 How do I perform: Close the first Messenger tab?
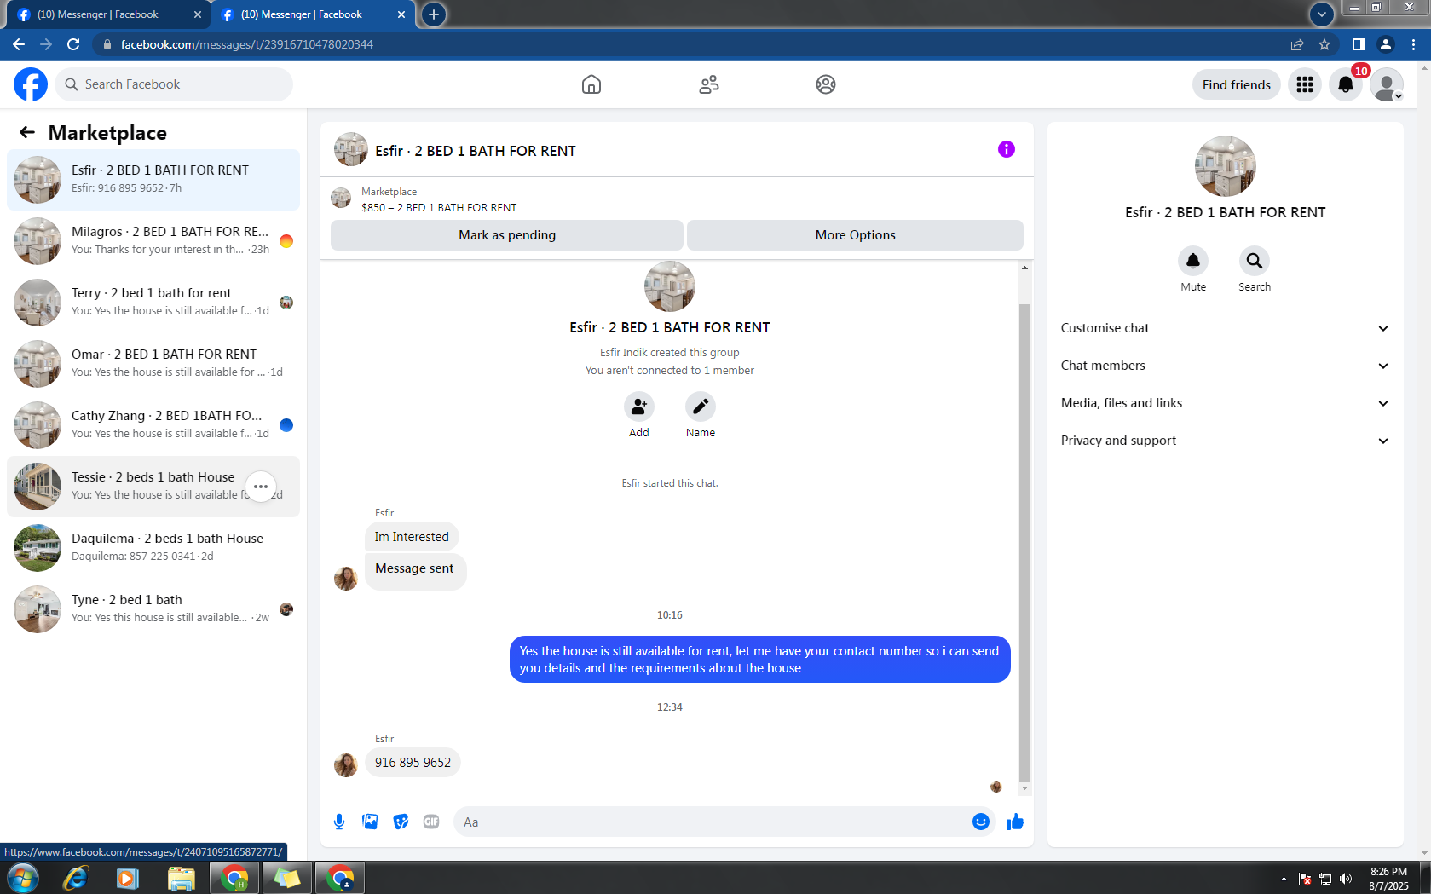coord(198,14)
